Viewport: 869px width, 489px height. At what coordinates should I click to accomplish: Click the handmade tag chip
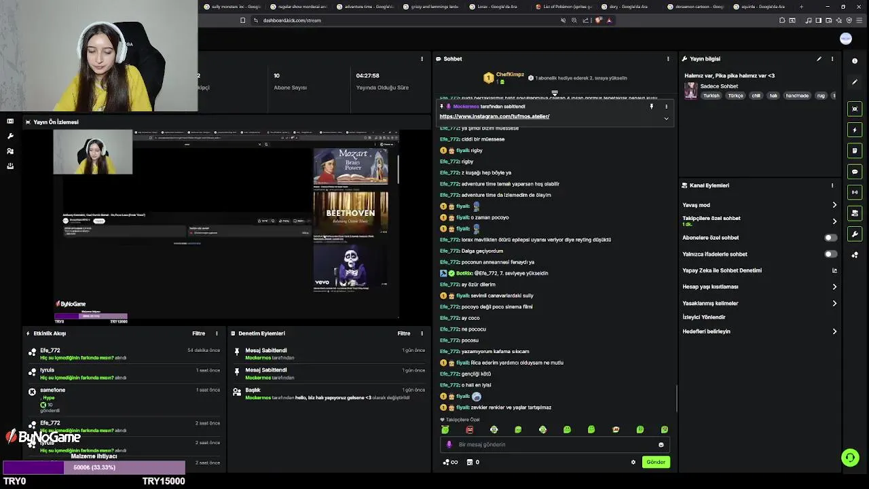pyautogui.click(x=797, y=96)
